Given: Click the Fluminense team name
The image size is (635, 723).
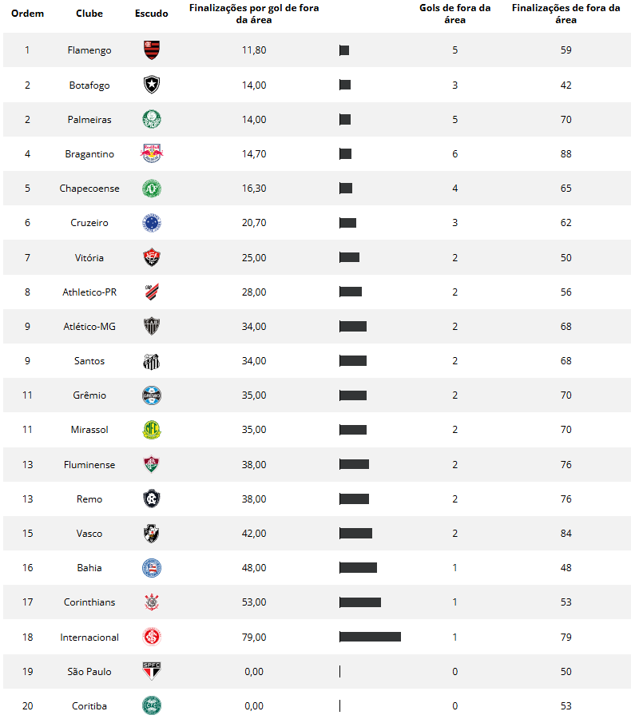Looking at the screenshot, I should point(89,465).
